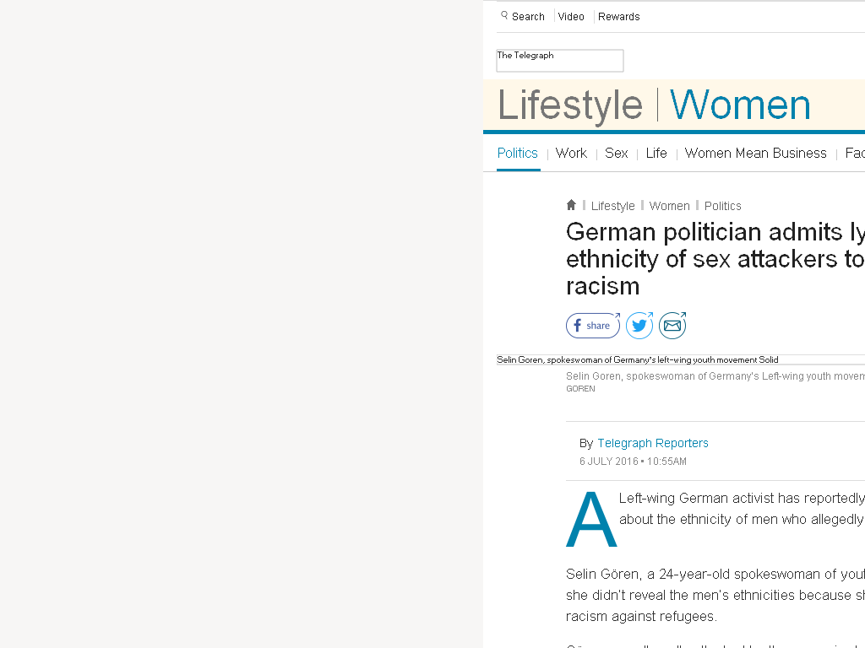Image resolution: width=865 pixels, height=648 pixels.
Task: Open The Telegraph logo image
Action: (x=560, y=61)
